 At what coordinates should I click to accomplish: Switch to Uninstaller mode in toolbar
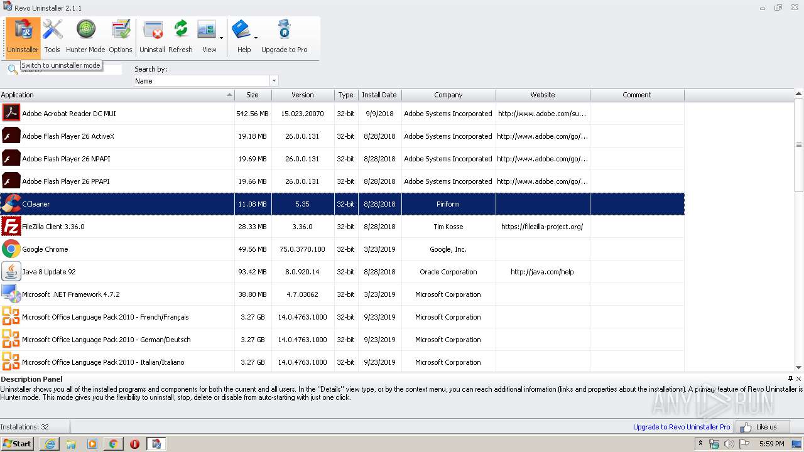click(23, 37)
